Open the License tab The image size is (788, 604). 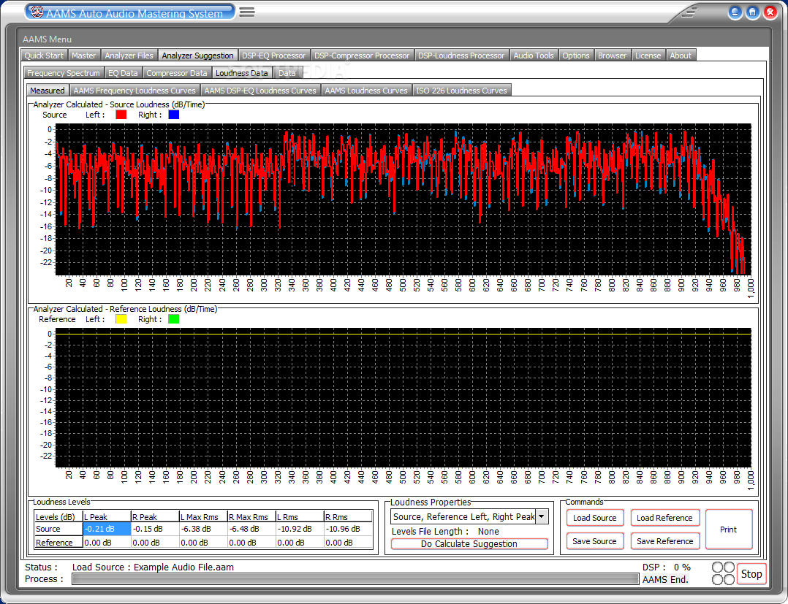click(648, 56)
